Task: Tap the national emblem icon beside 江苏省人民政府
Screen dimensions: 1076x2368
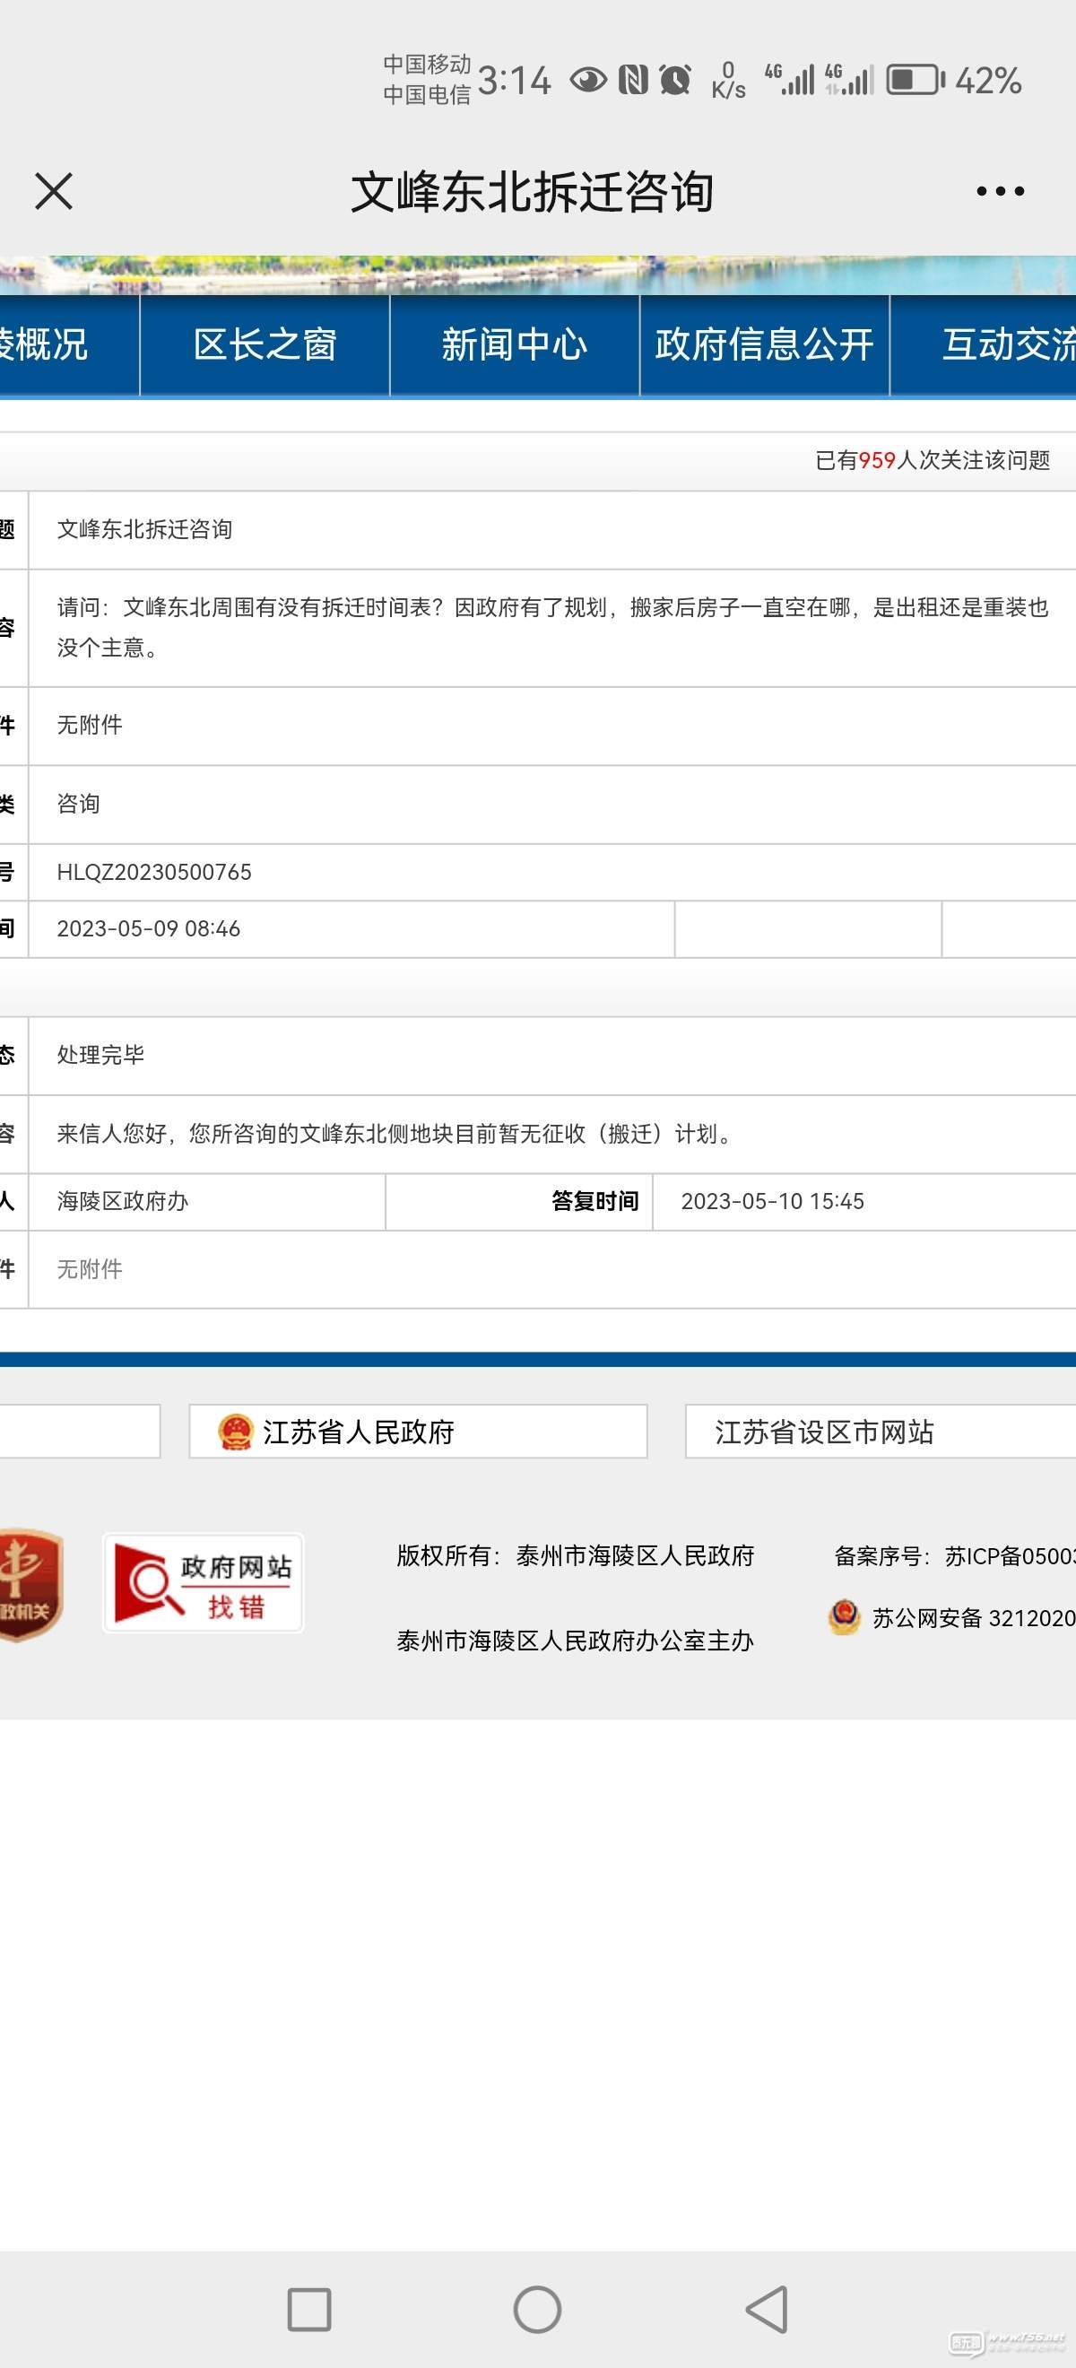Action: 235,1432
